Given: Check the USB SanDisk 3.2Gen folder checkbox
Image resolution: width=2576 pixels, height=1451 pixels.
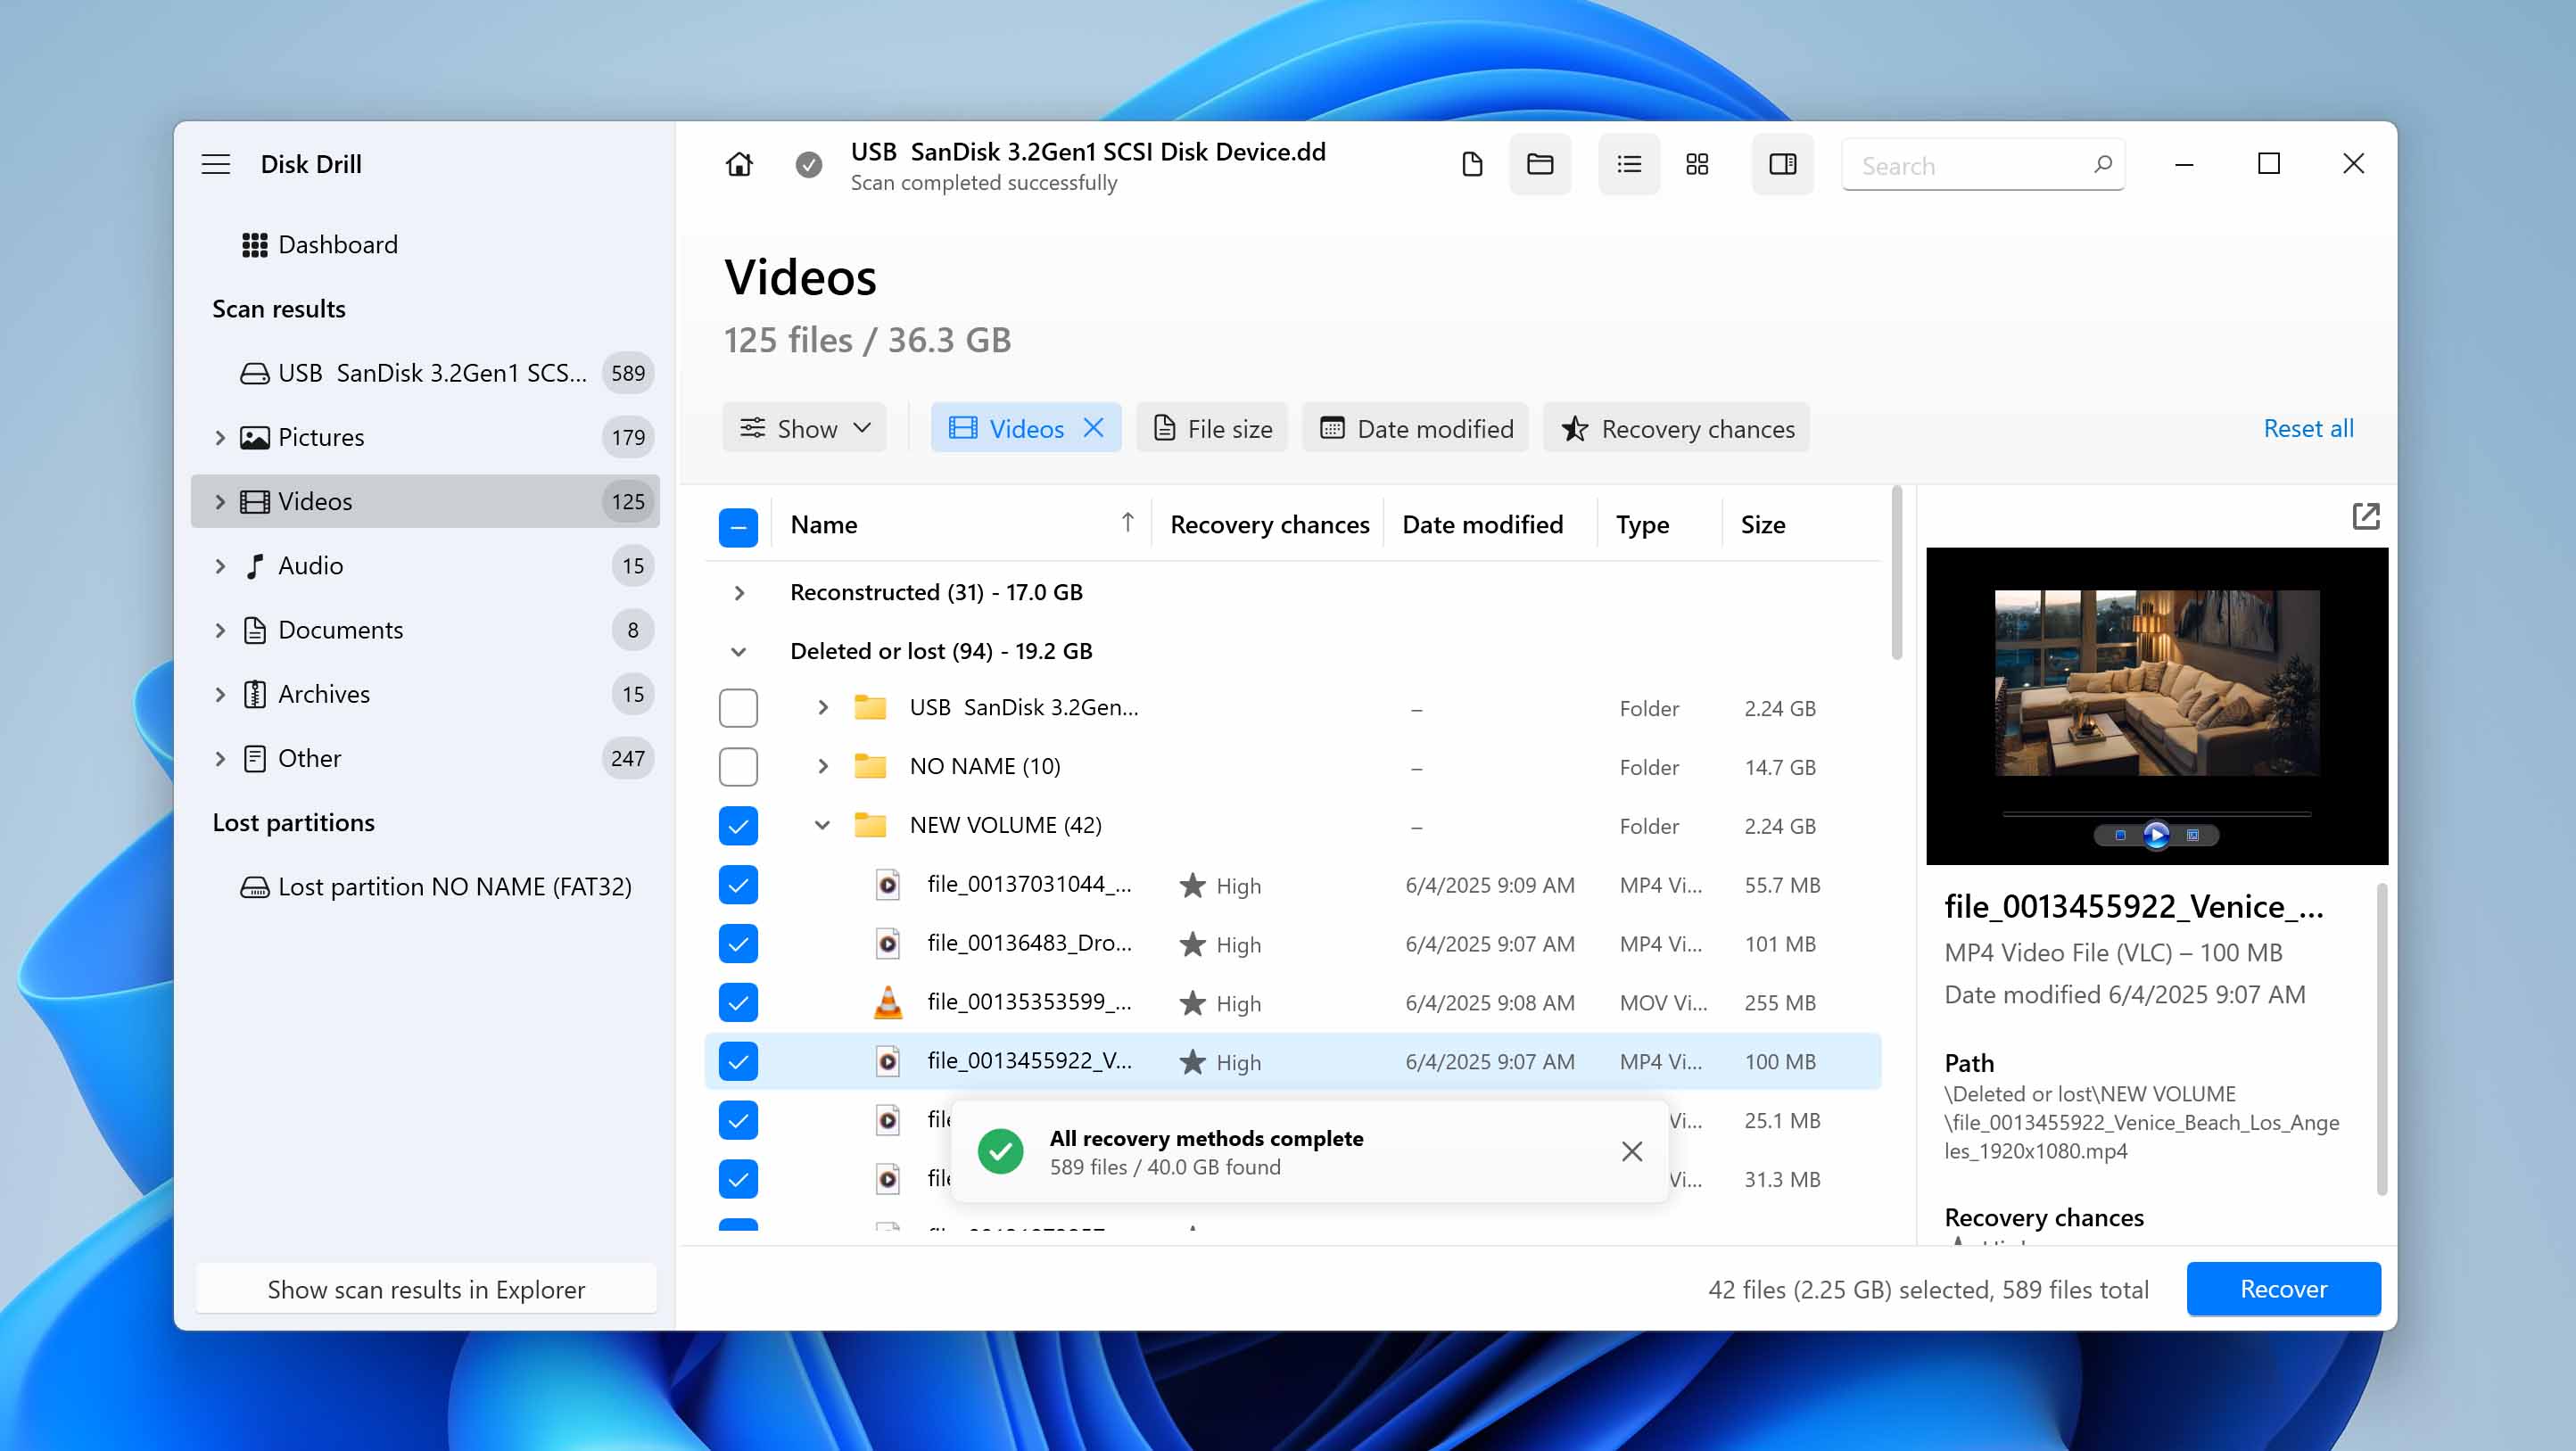Looking at the screenshot, I should coord(738,707).
